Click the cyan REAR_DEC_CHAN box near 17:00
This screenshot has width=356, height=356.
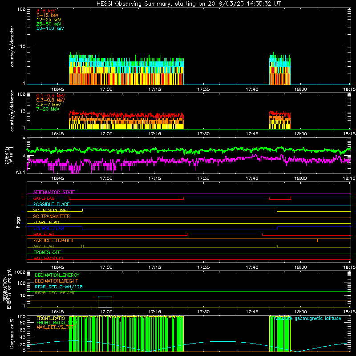[x=105, y=296]
